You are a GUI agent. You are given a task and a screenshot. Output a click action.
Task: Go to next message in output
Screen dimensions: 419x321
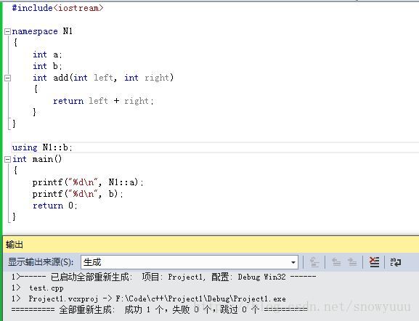pyautogui.click(x=352, y=262)
